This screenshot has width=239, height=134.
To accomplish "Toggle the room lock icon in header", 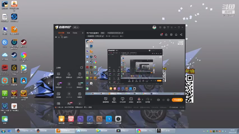I will pos(166,35).
